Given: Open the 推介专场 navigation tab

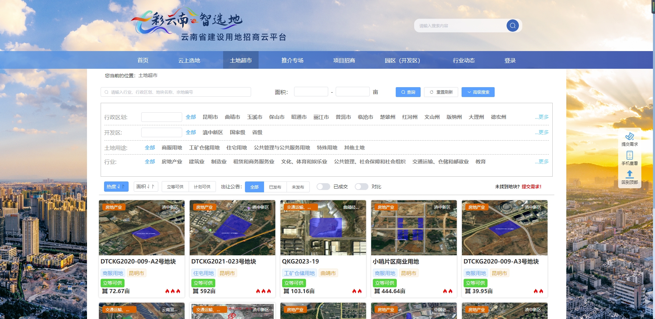Looking at the screenshot, I should (292, 60).
